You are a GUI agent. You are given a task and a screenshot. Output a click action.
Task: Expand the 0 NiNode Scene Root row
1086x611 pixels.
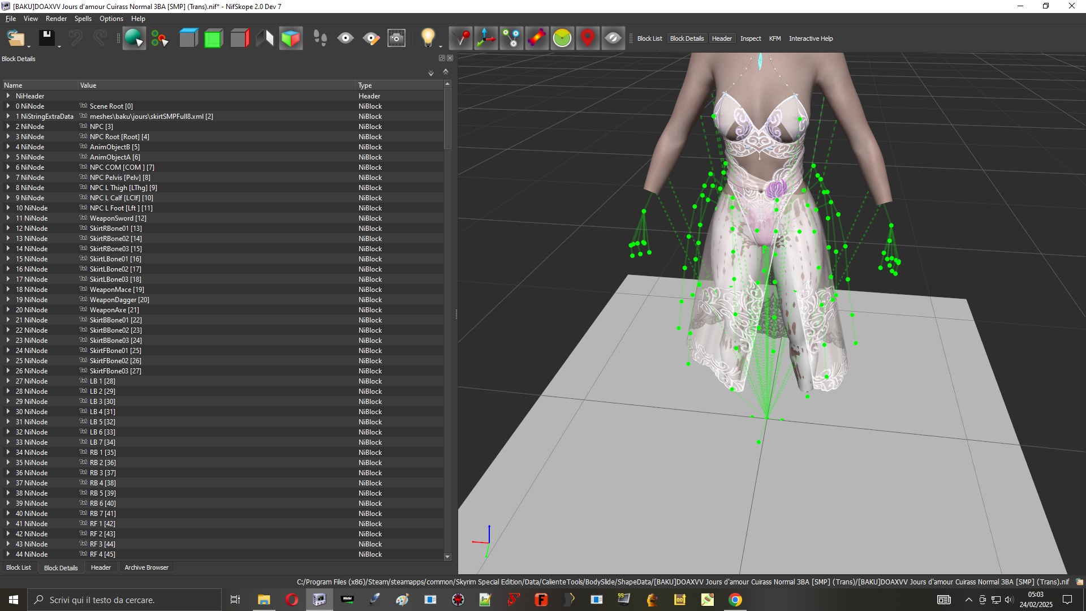point(8,106)
